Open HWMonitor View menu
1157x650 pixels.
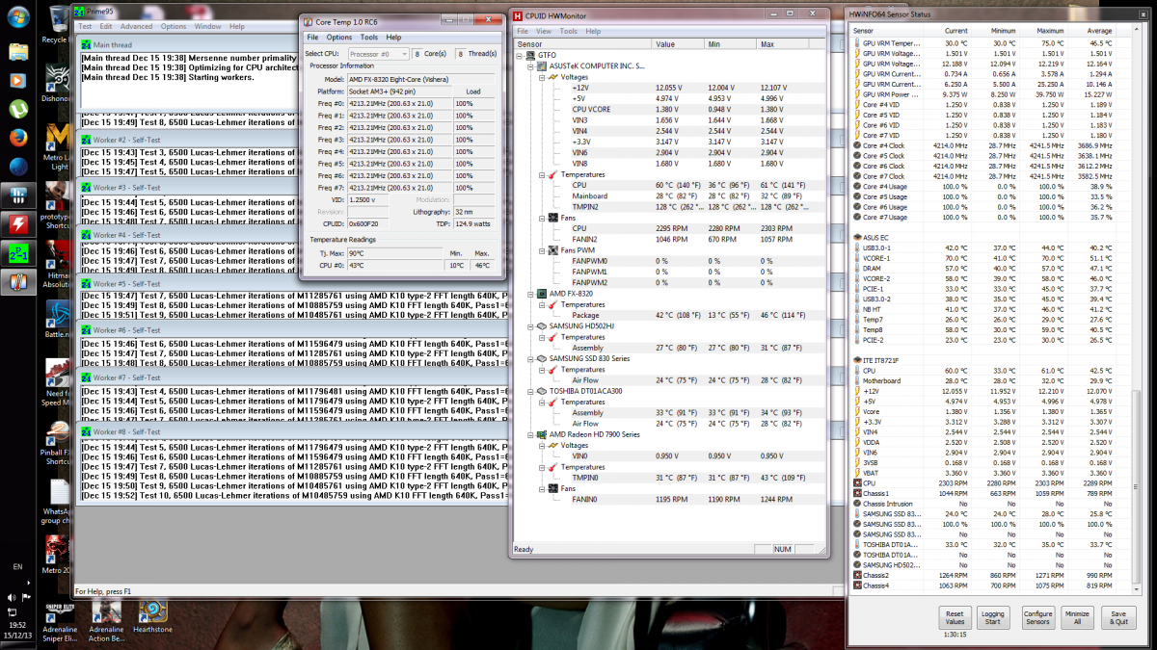coord(544,31)
